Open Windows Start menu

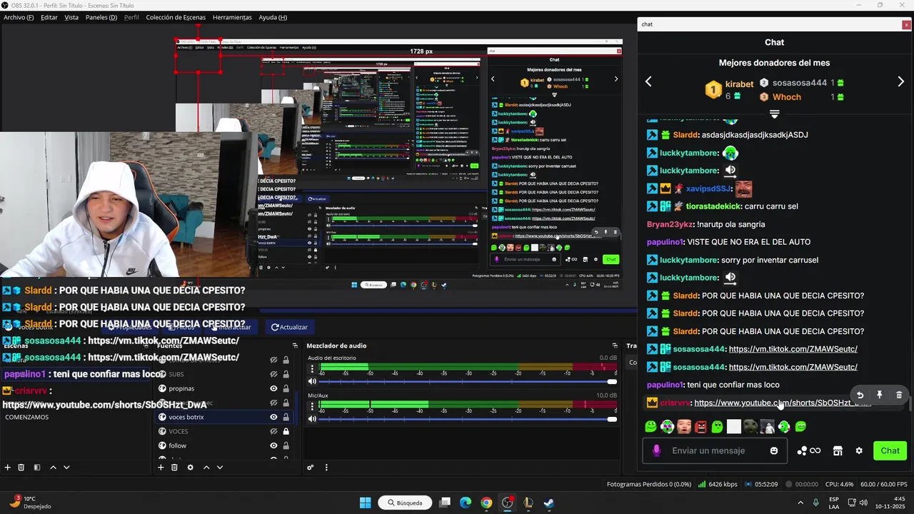coord(365,503)
